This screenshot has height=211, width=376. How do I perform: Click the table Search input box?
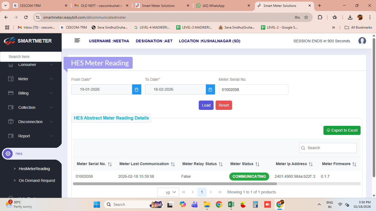328,148
